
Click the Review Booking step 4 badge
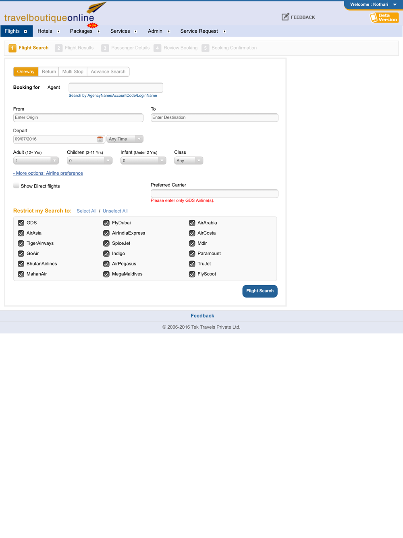(x=158, y=48)
